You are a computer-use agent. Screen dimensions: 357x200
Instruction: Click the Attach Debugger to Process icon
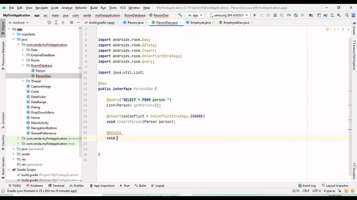click(296, 15)
